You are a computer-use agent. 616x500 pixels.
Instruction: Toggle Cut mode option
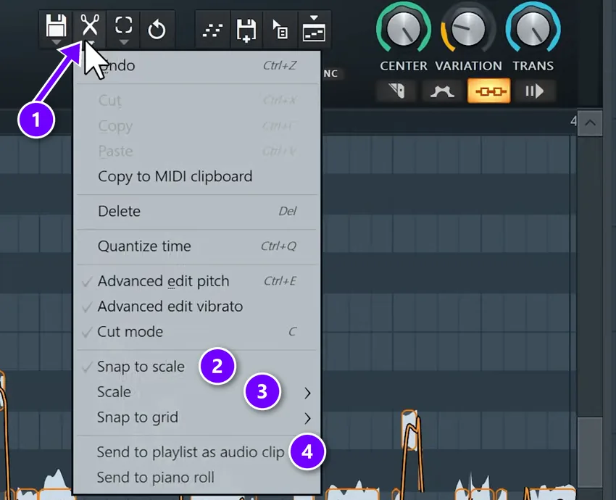[x=196, y=332]
